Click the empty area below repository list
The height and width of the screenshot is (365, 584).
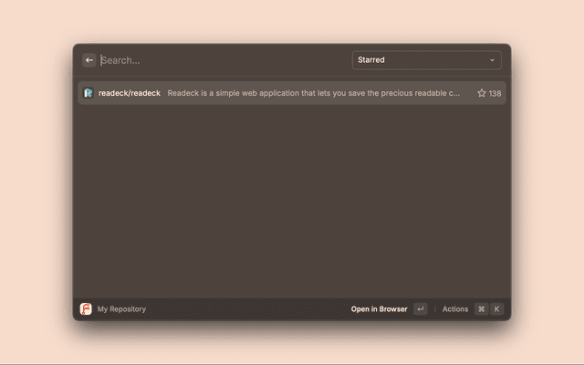292,201
